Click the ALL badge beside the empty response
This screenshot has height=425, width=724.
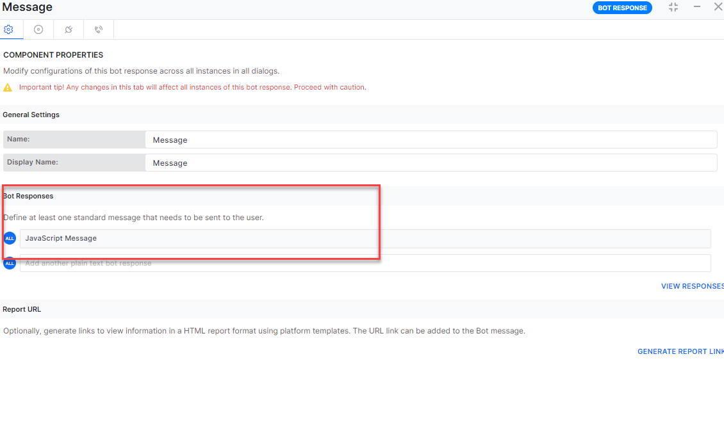pos(10,263)
